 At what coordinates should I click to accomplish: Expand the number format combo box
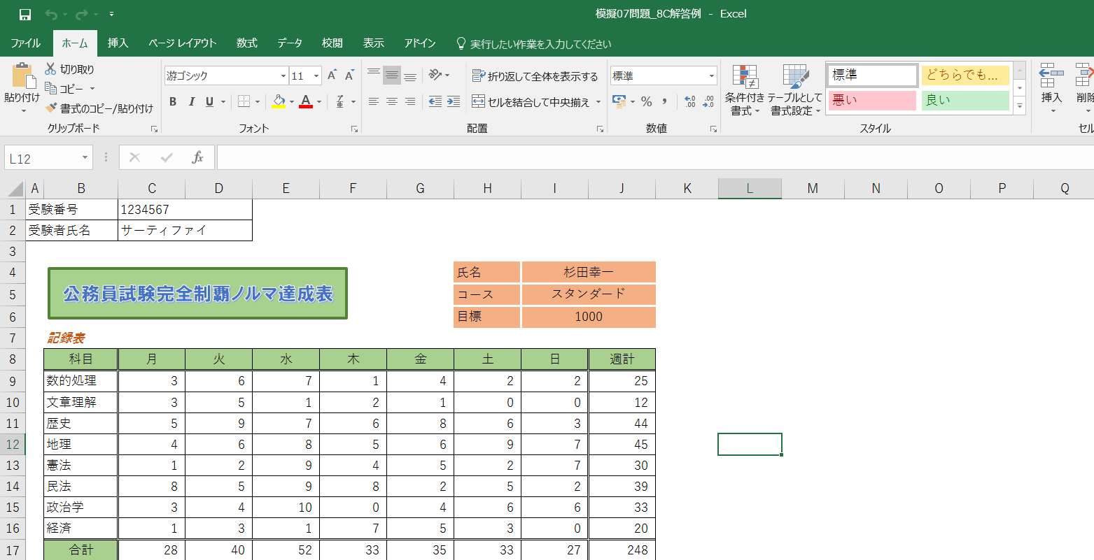point(712,76)
